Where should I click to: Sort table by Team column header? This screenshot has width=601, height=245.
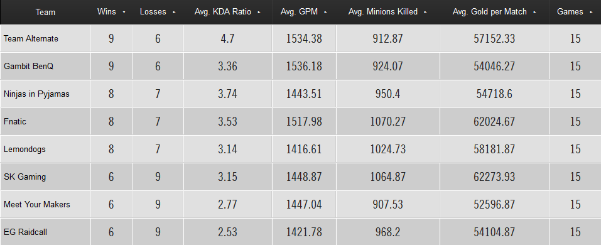coord(45,13)
